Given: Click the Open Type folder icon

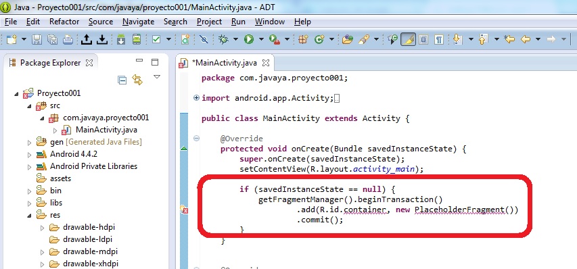Looking at the screenshot, I should tap(348, 39).
